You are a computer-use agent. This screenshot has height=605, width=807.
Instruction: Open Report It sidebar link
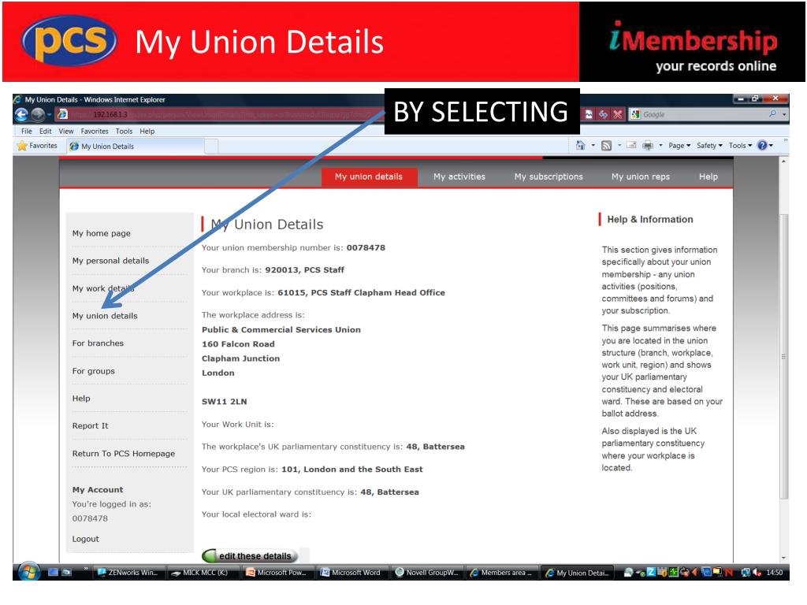pyautogui.click(x=91, y=425)
